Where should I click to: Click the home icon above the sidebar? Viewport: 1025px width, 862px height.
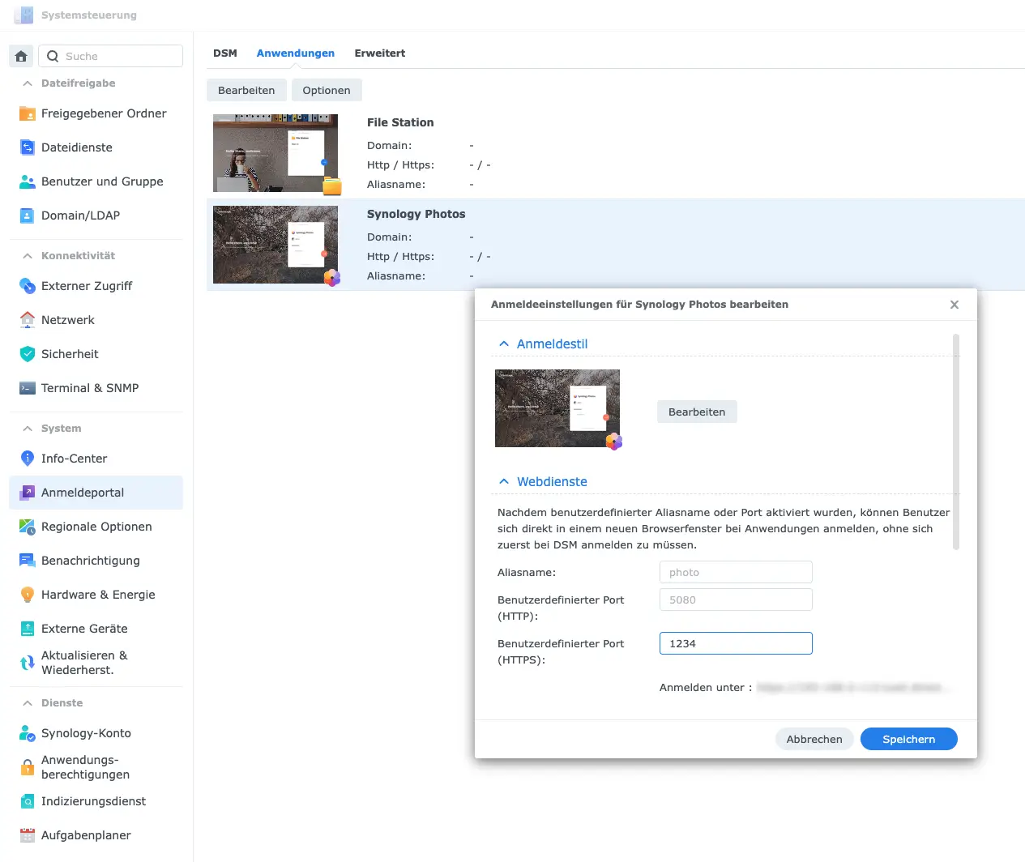(x=20, y=56)
